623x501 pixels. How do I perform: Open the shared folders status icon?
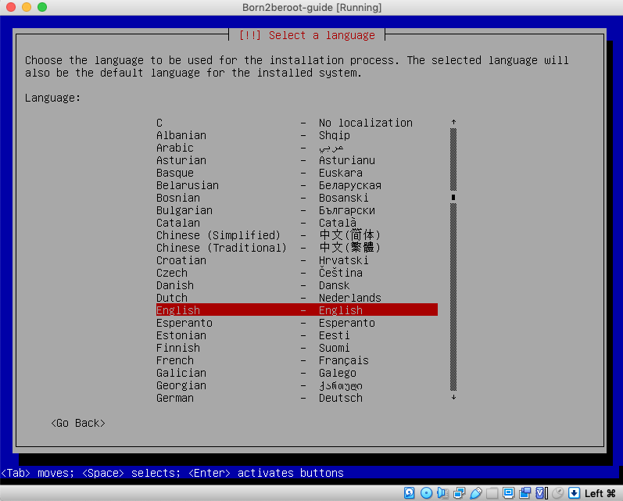pos(492,493)
